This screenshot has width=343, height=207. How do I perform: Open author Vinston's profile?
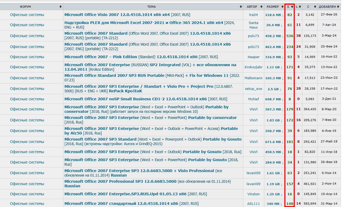(254, 194)
